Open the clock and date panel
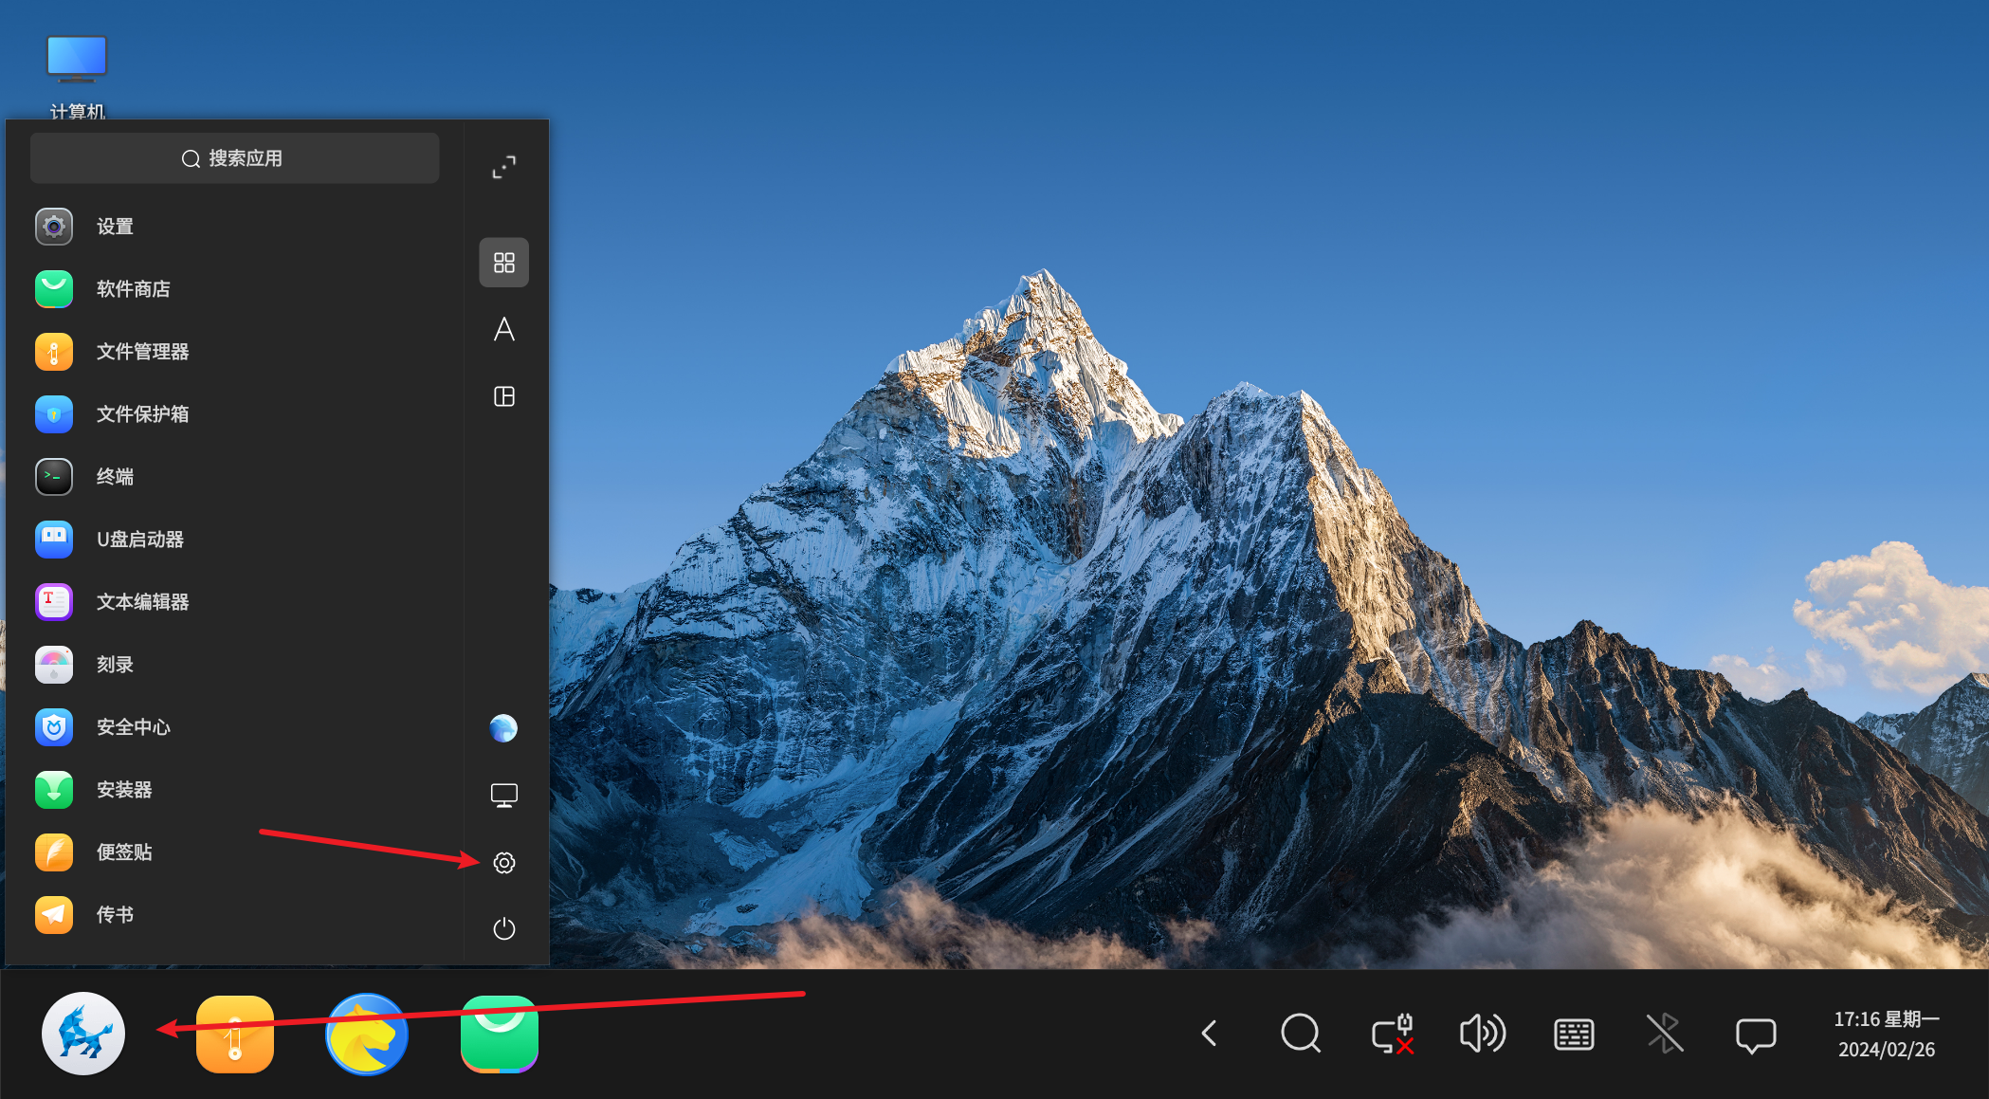The height and width of the screenshot is (1099, 1989). [x=1886, y=1034]
